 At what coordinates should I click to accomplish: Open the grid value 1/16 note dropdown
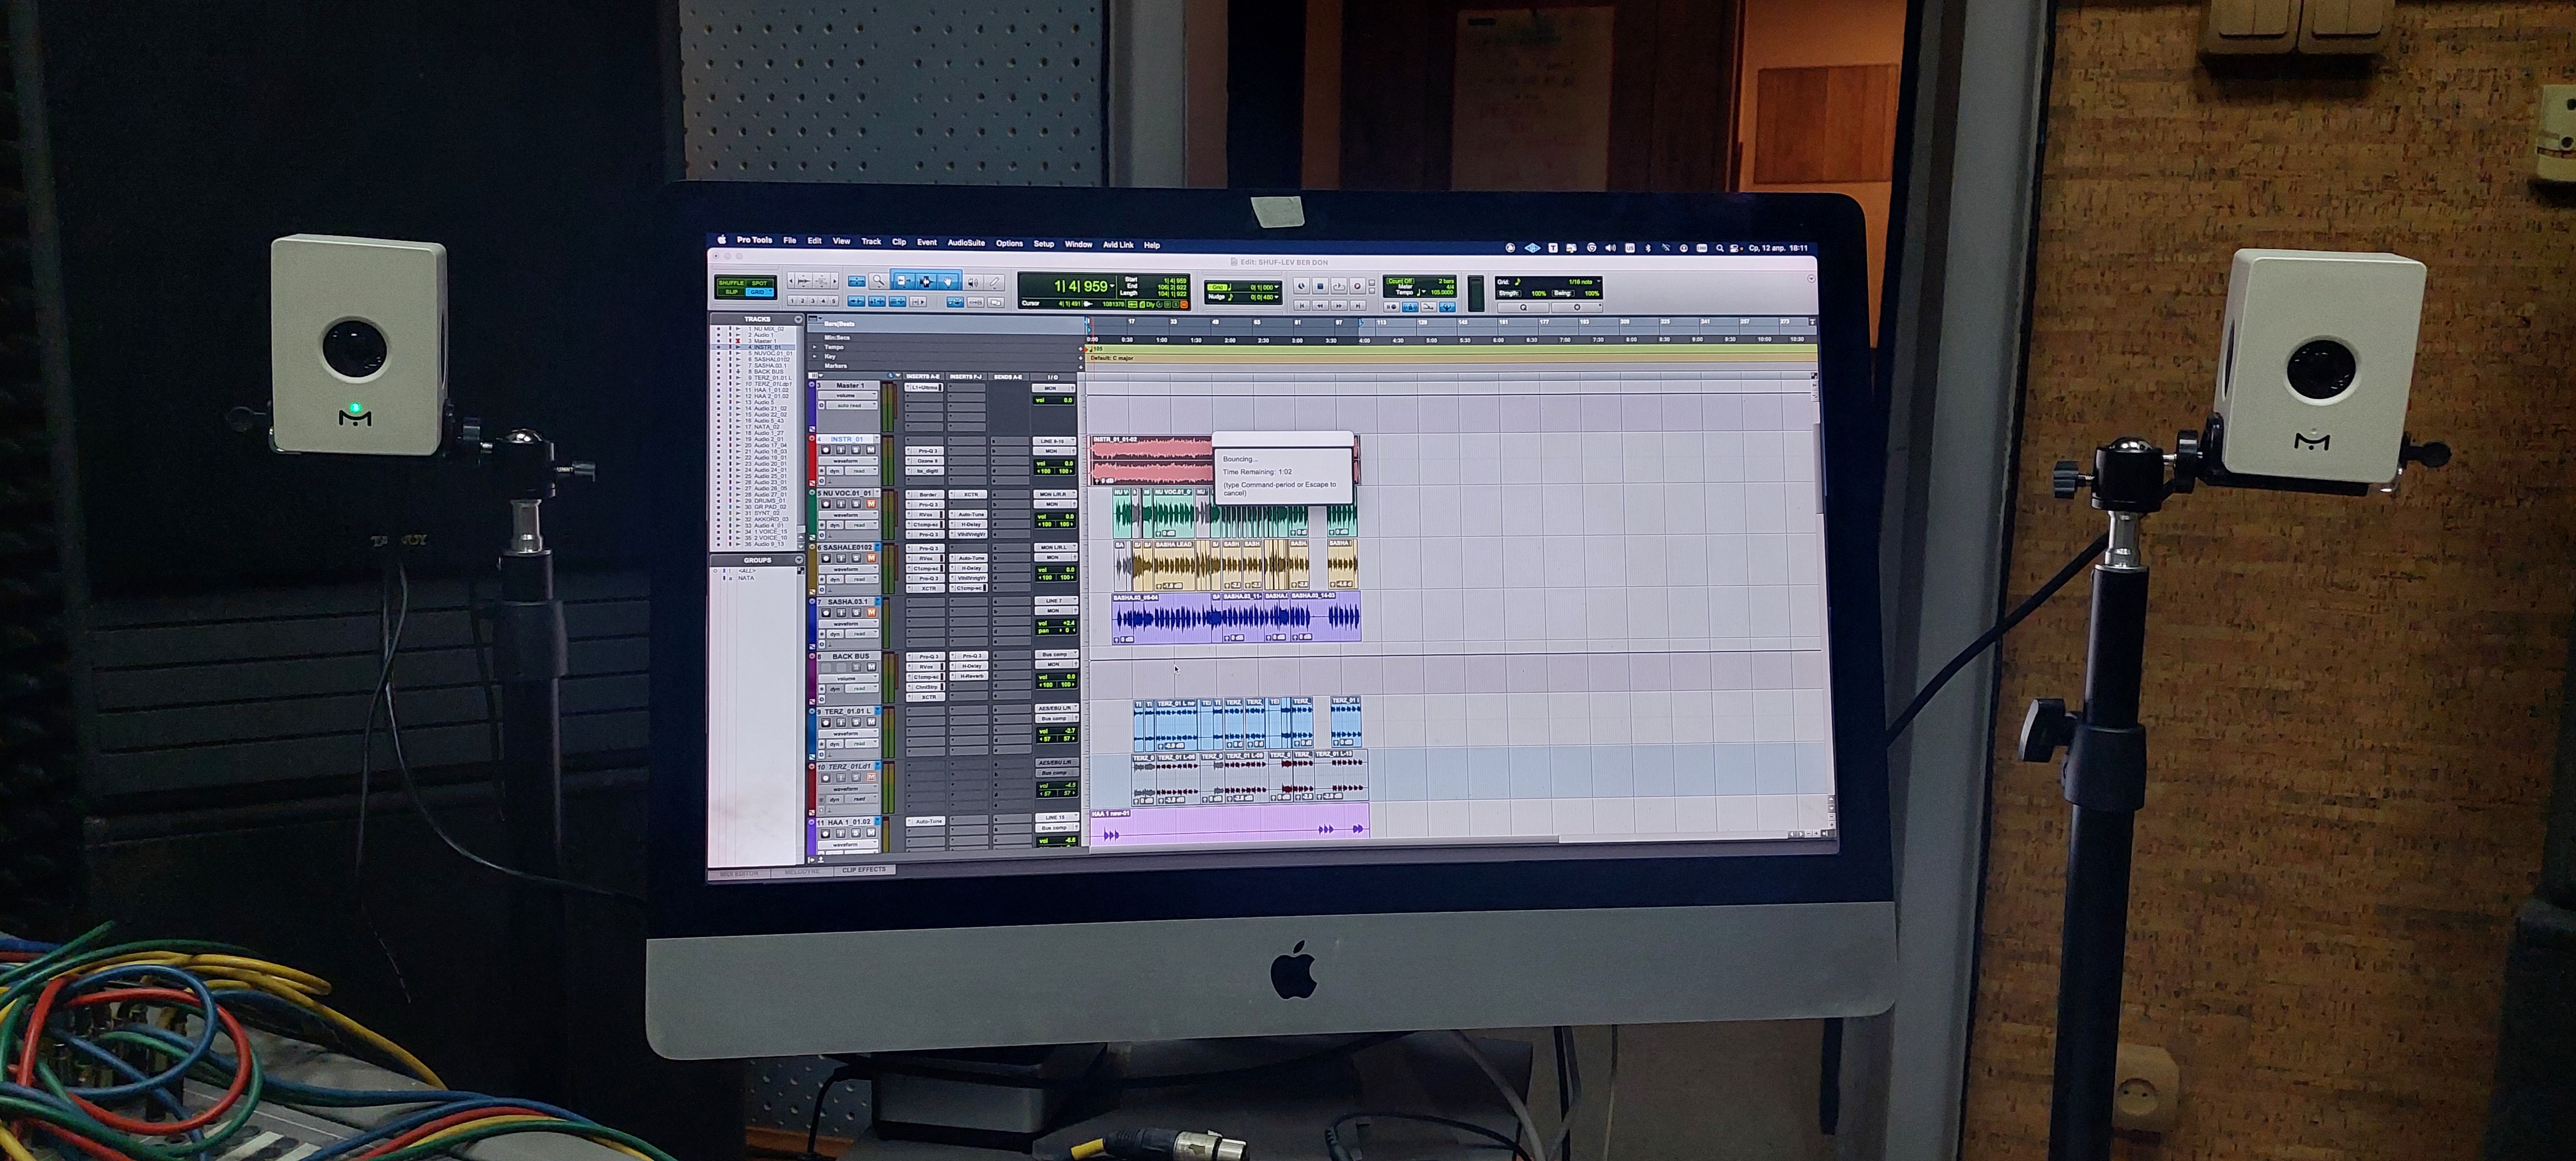coord(1584,282)
